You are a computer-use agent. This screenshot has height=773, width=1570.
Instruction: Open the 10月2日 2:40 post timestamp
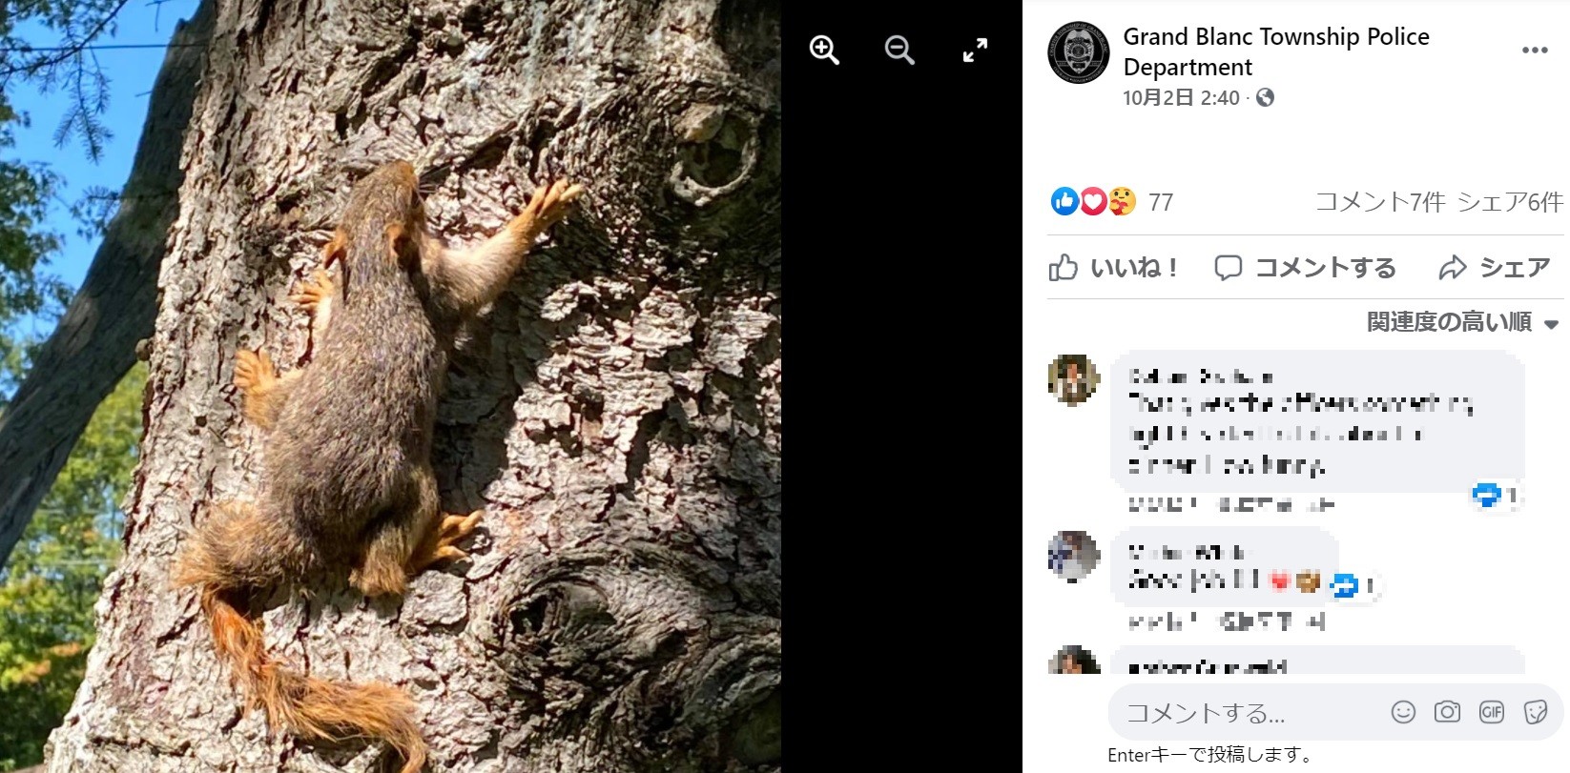pos(1181,97)
